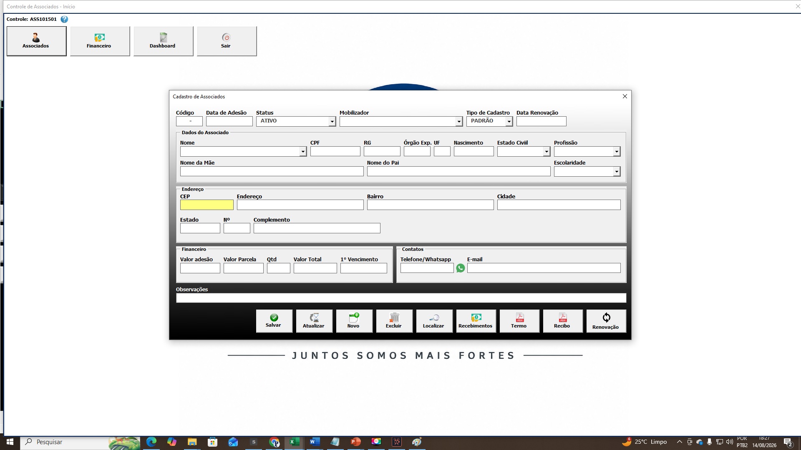The image size is (801, 450).
Task: Open File Explorer from the taskbar
Action: coord(192,442)
